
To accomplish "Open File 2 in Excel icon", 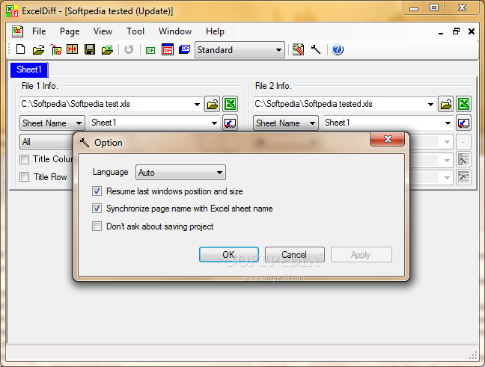I will click(x=463, y=104).
